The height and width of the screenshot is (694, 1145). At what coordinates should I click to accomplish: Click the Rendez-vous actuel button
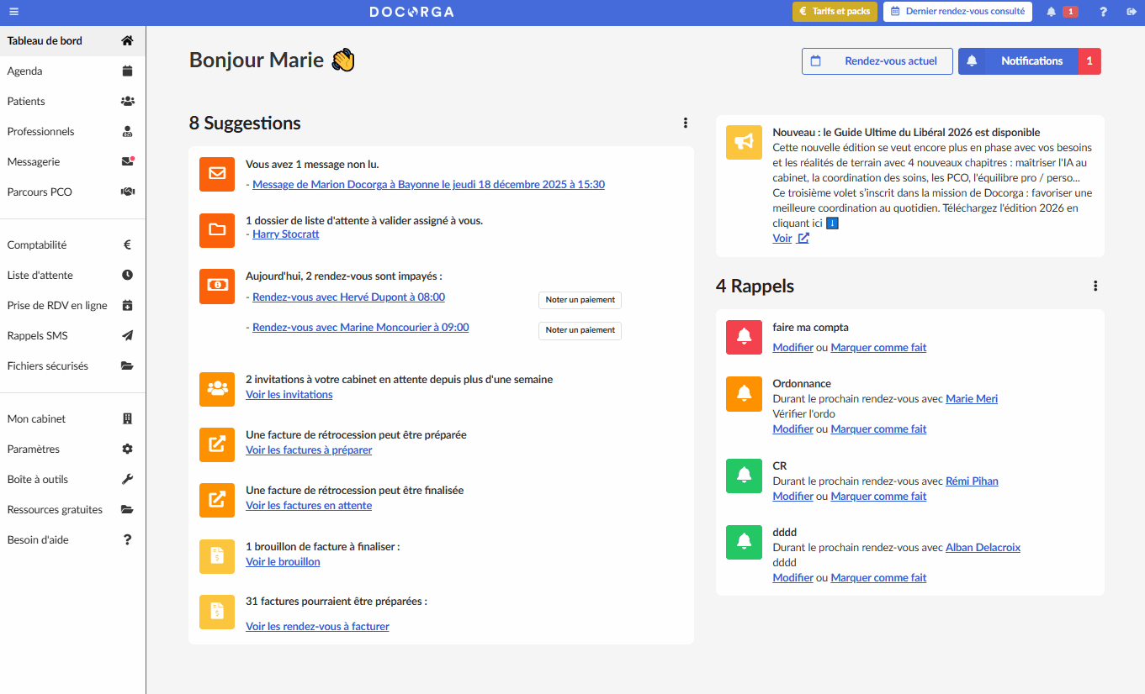(x=877, y=61)
